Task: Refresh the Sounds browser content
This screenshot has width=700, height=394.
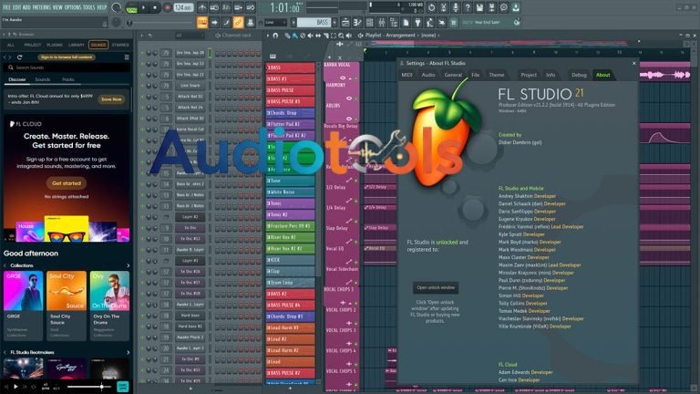Action: (x=20, y=57)
